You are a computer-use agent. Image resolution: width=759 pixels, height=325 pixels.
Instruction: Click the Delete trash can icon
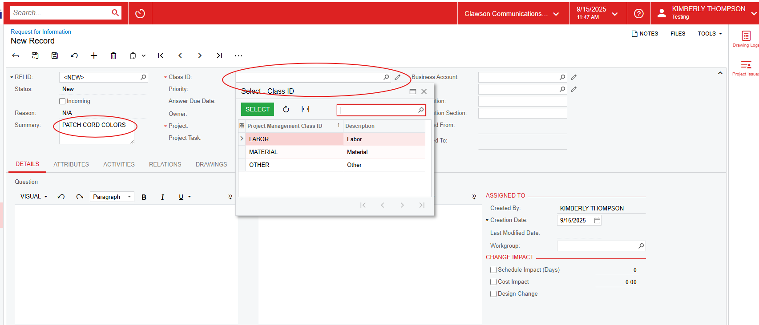point(113,55)
